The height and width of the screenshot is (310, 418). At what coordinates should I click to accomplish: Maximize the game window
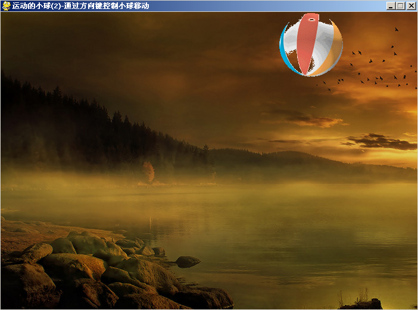point(400,6)
